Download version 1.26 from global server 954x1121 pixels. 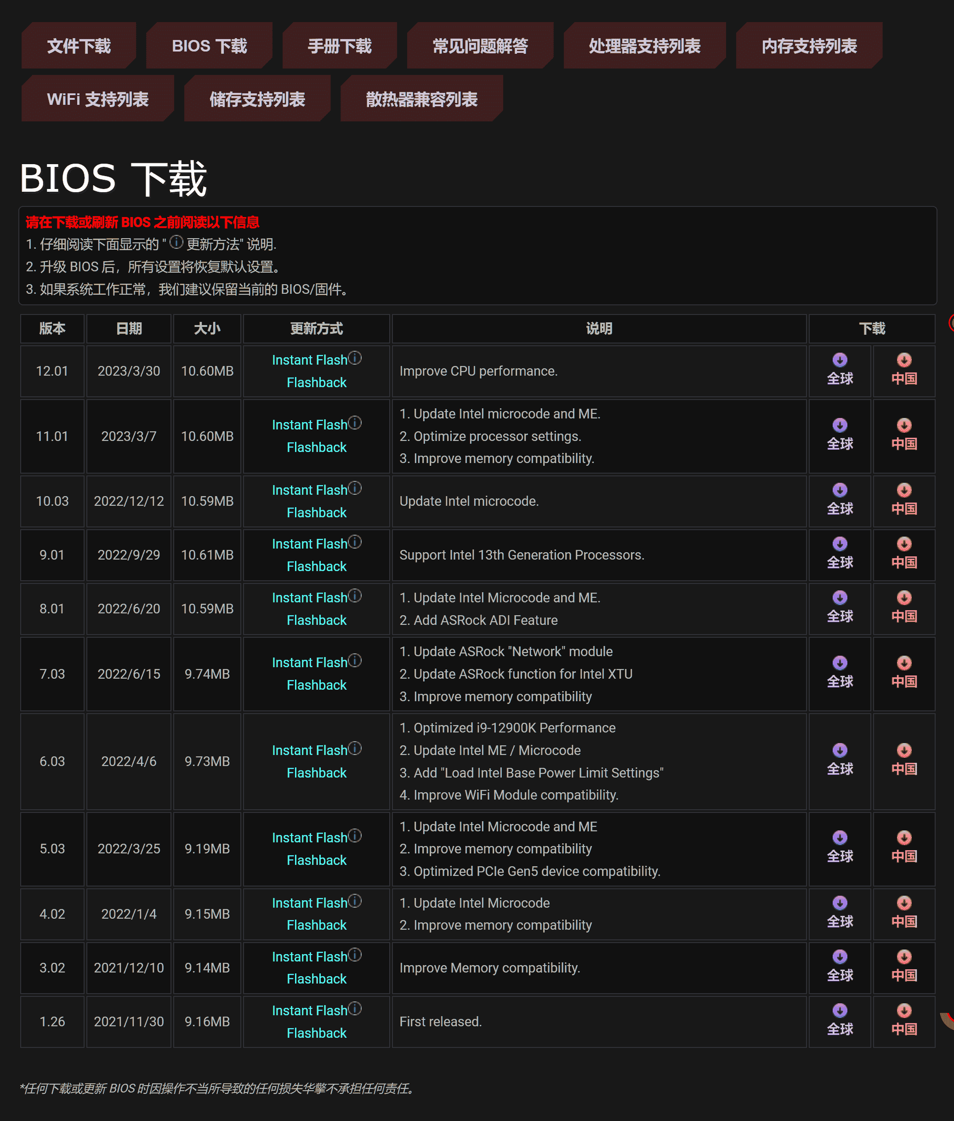[x=840, y=1011]
